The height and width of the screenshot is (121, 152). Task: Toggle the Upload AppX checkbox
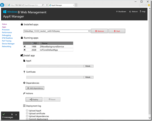pos(27,111)
